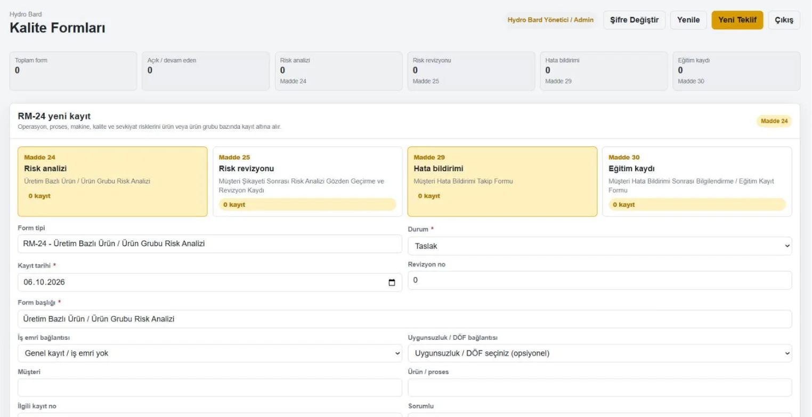Click the Risk revizyonu summary tile at top
The image size is (812, 417).
coord(471,71)
